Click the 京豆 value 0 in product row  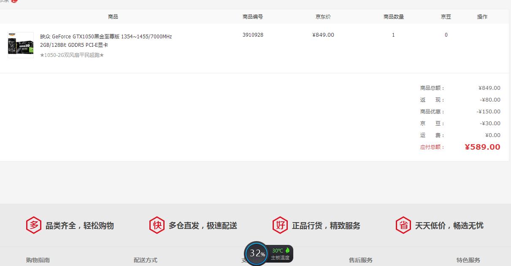pos(446,35)
